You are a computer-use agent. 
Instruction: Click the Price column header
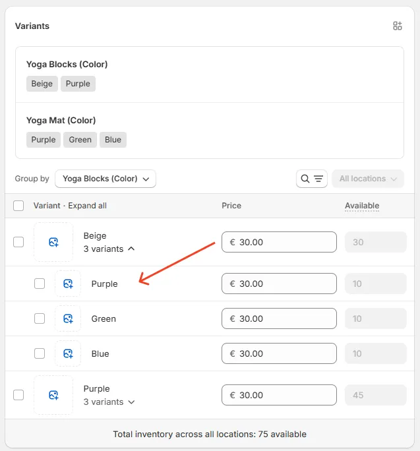[231, 206]
